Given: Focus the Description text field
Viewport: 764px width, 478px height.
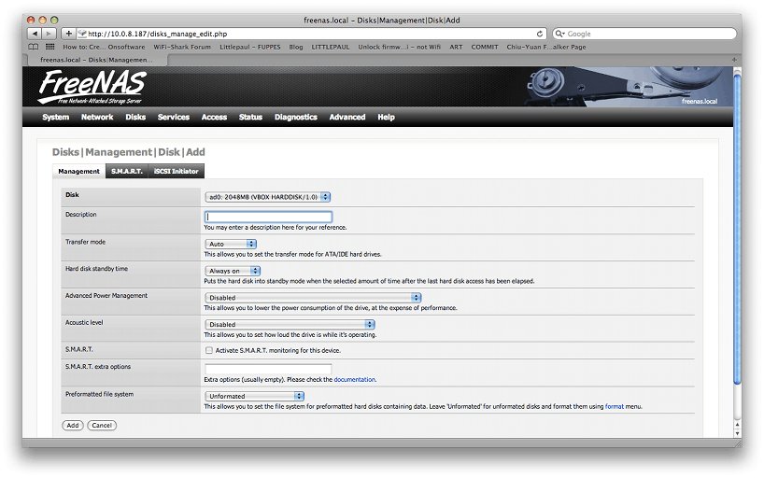Looking at the screenshot, I should (x=268, y=217).
